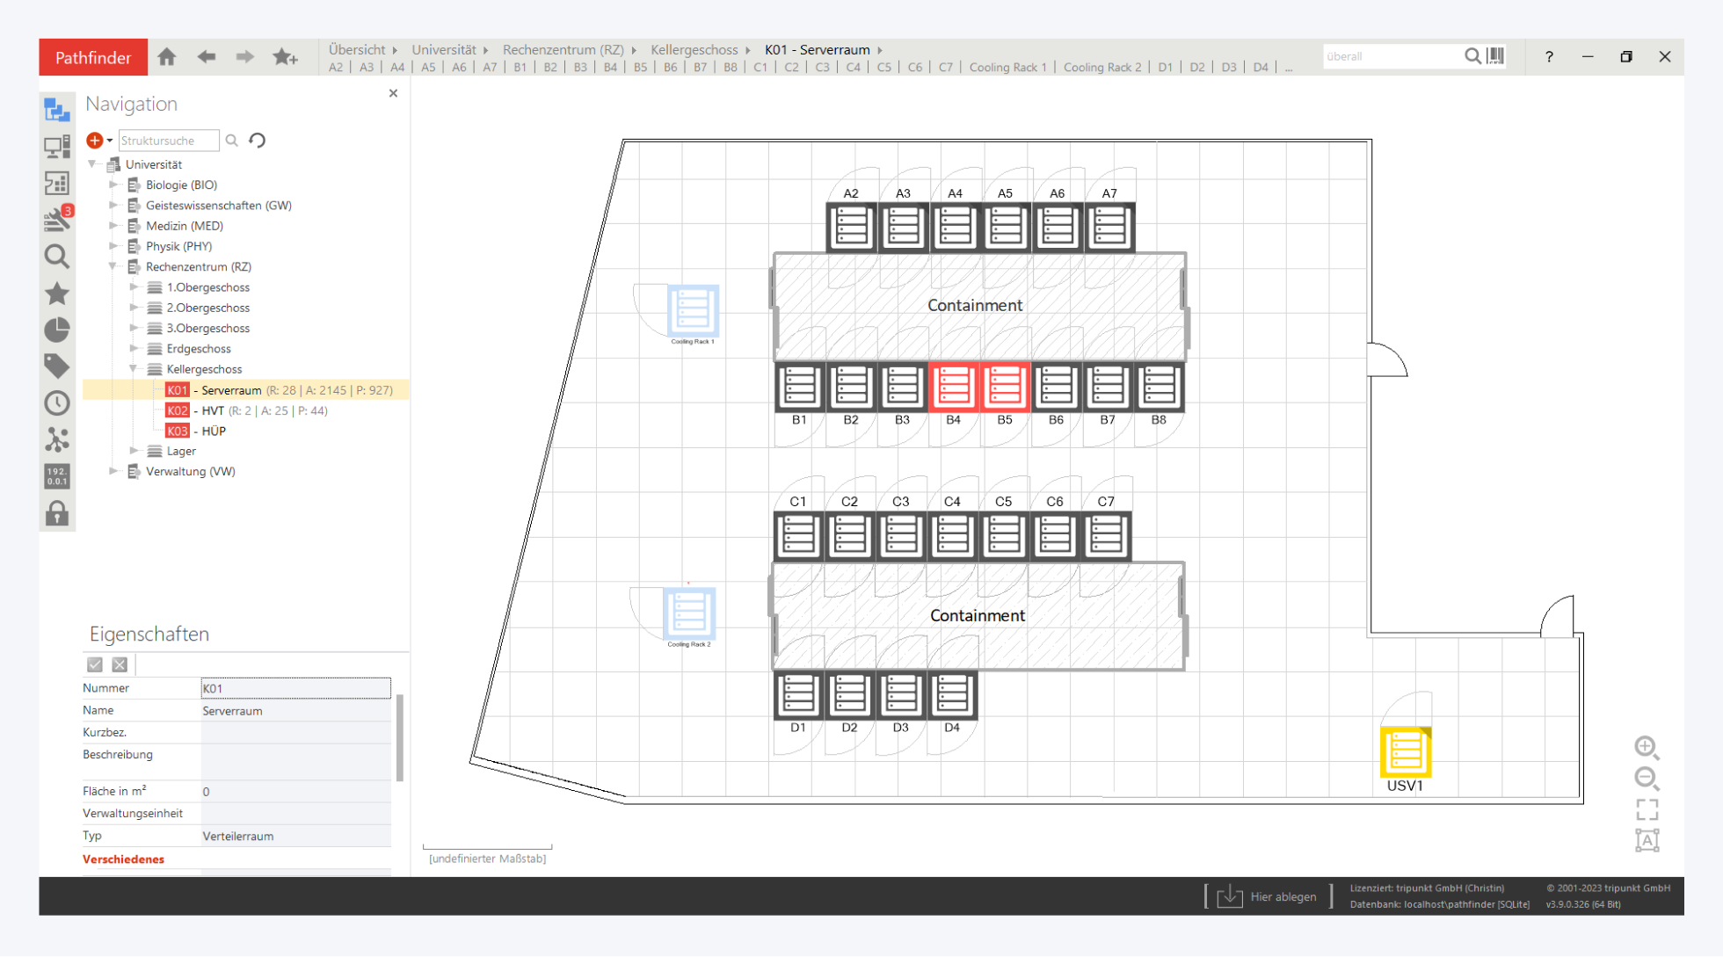Screen dimensions: 1723x957
Task: Discard property changes with the X box
Action: 120,665
